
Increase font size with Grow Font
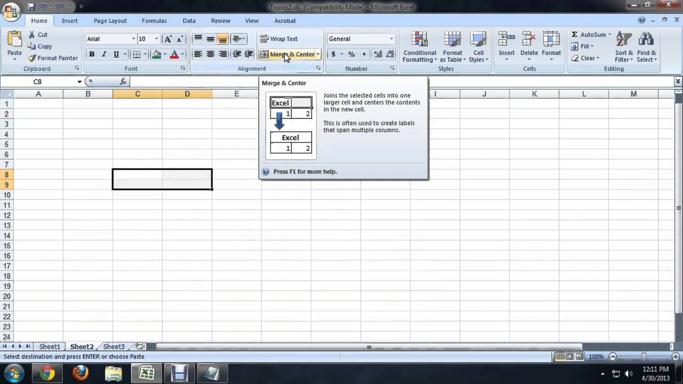point(168,39)
